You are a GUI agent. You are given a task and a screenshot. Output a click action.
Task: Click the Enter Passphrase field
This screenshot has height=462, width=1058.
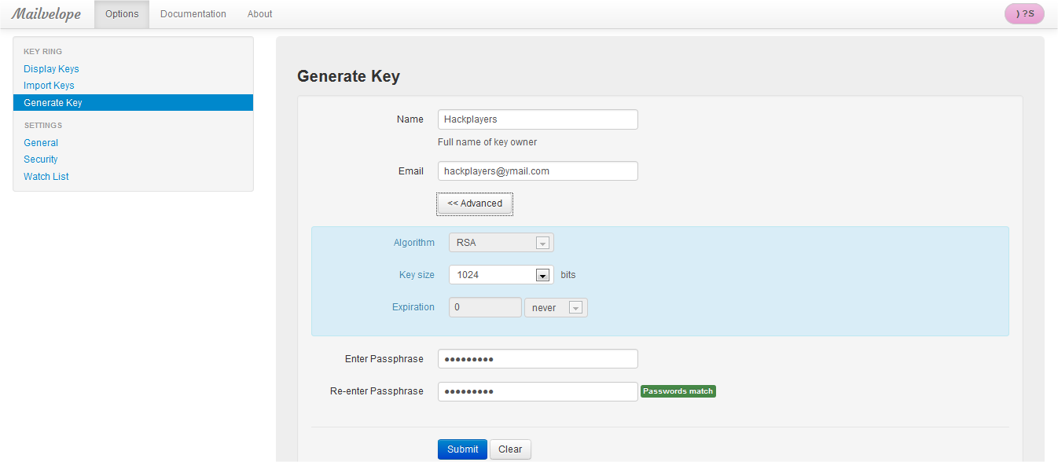(538, 359)
